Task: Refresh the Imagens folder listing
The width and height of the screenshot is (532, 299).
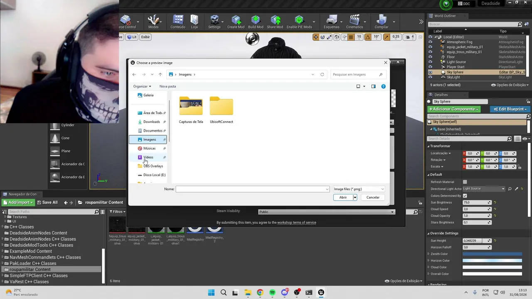Action: click(322, 74)
